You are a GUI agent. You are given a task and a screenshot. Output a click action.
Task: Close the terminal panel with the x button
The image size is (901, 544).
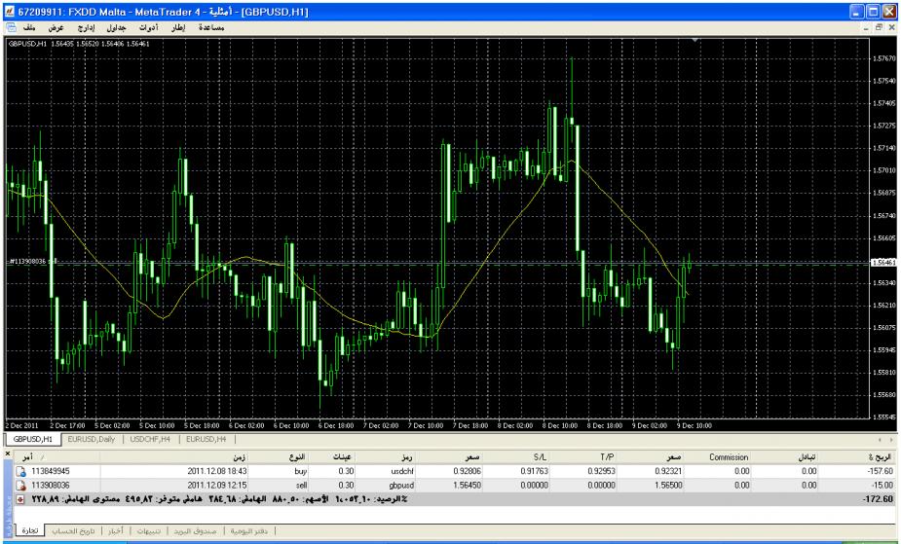click(x=8, y=453)
